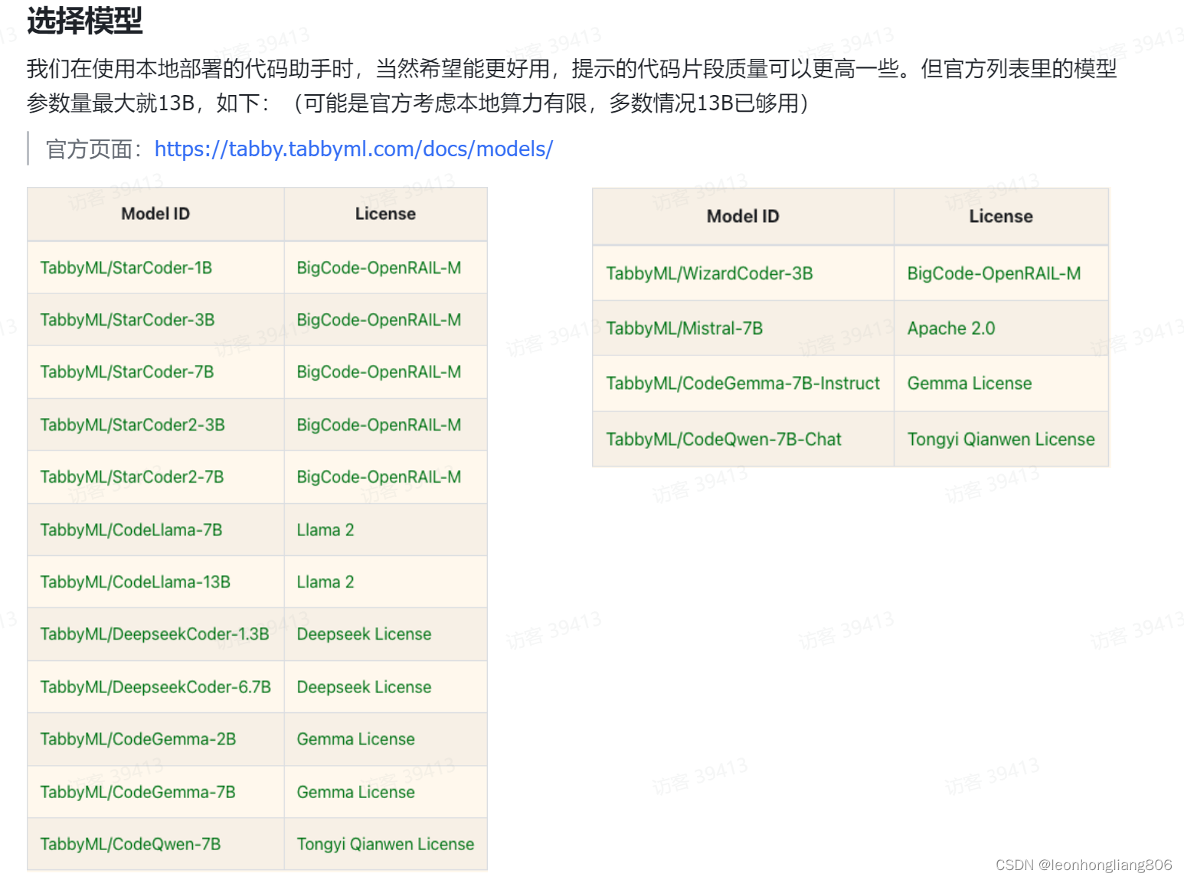Select TabbyML/DeepseekCoder-1.3B model ID
Image resolution: width=1184 pixels, height=880 pixels.
click(x=155, y=634)
